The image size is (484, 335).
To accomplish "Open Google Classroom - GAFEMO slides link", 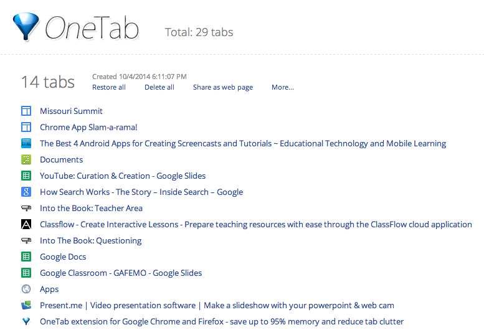I will (x=121, y=273).
